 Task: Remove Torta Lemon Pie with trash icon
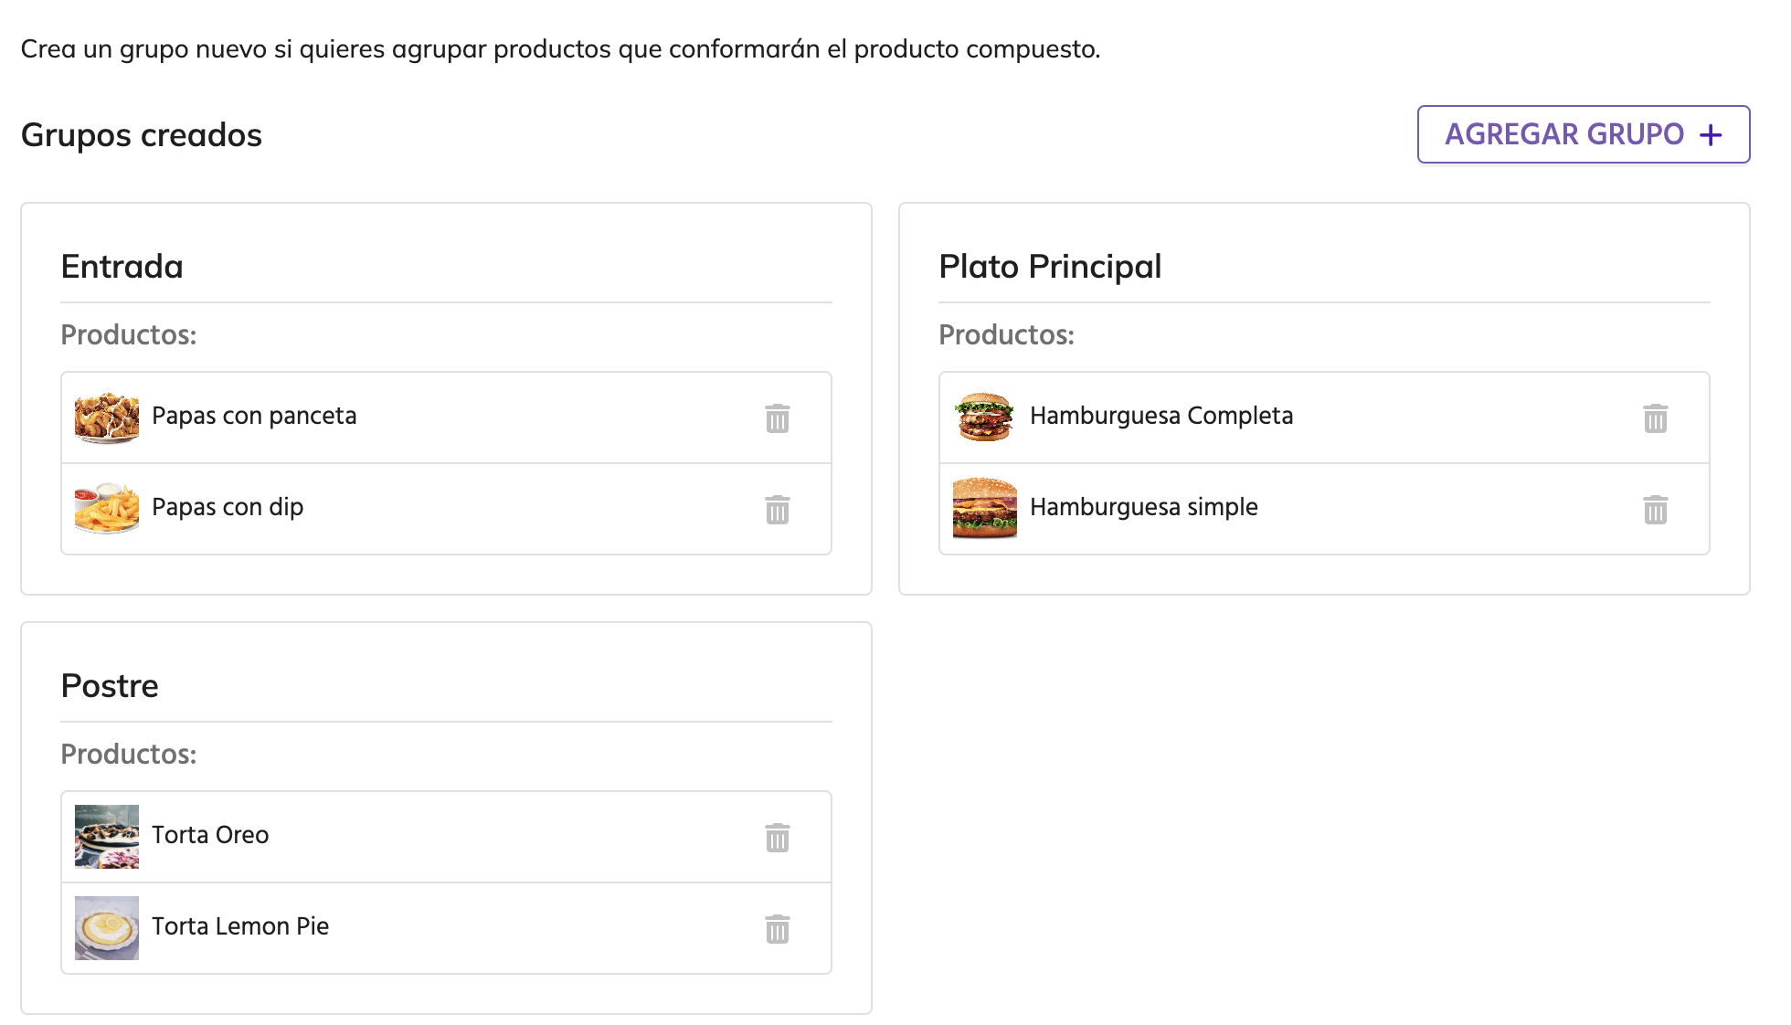point(778,929)
